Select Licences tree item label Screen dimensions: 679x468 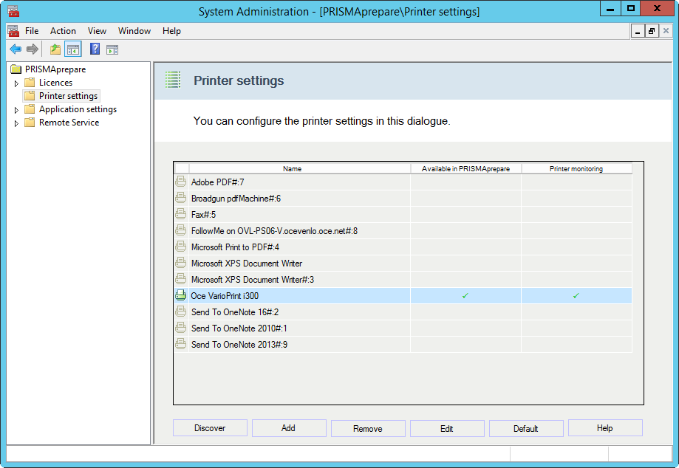click(x=55, y=83)
